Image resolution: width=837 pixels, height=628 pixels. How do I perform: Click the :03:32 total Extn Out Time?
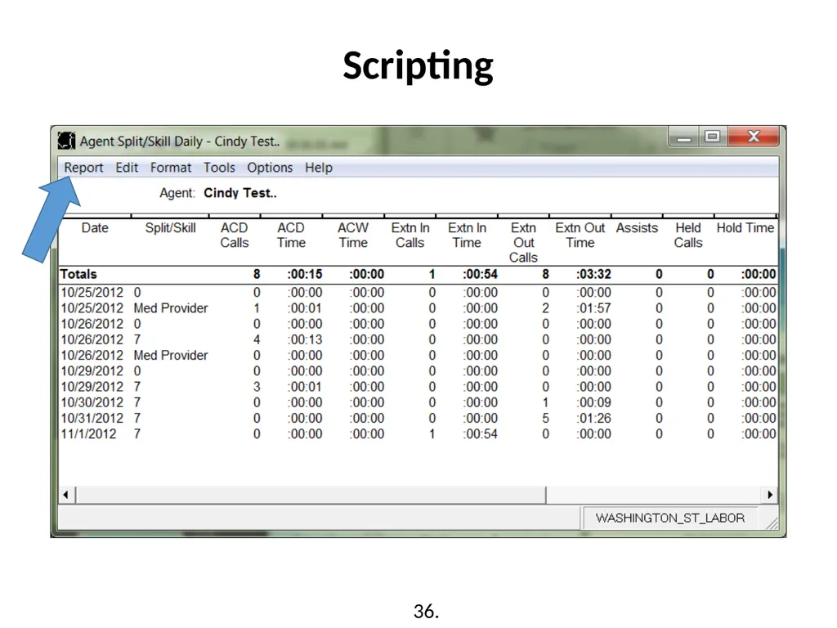pyautogui.click(x=593, y=275)
